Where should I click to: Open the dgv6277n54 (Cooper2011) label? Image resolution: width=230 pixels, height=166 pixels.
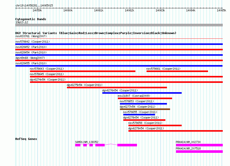[137, 107]
